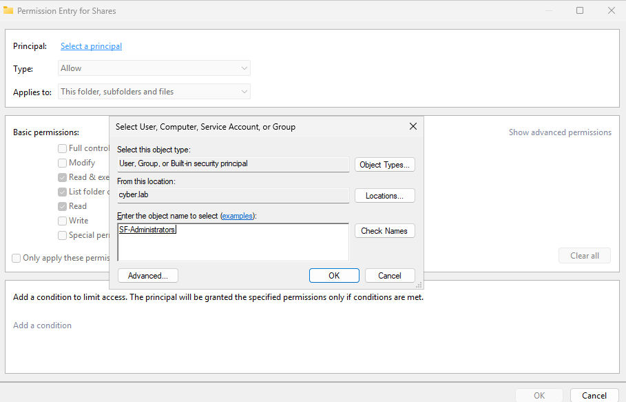Expand the Applies to dropdown
This screenshot has width=626, height=402.
pyautogui.click(x=154, y=92)
